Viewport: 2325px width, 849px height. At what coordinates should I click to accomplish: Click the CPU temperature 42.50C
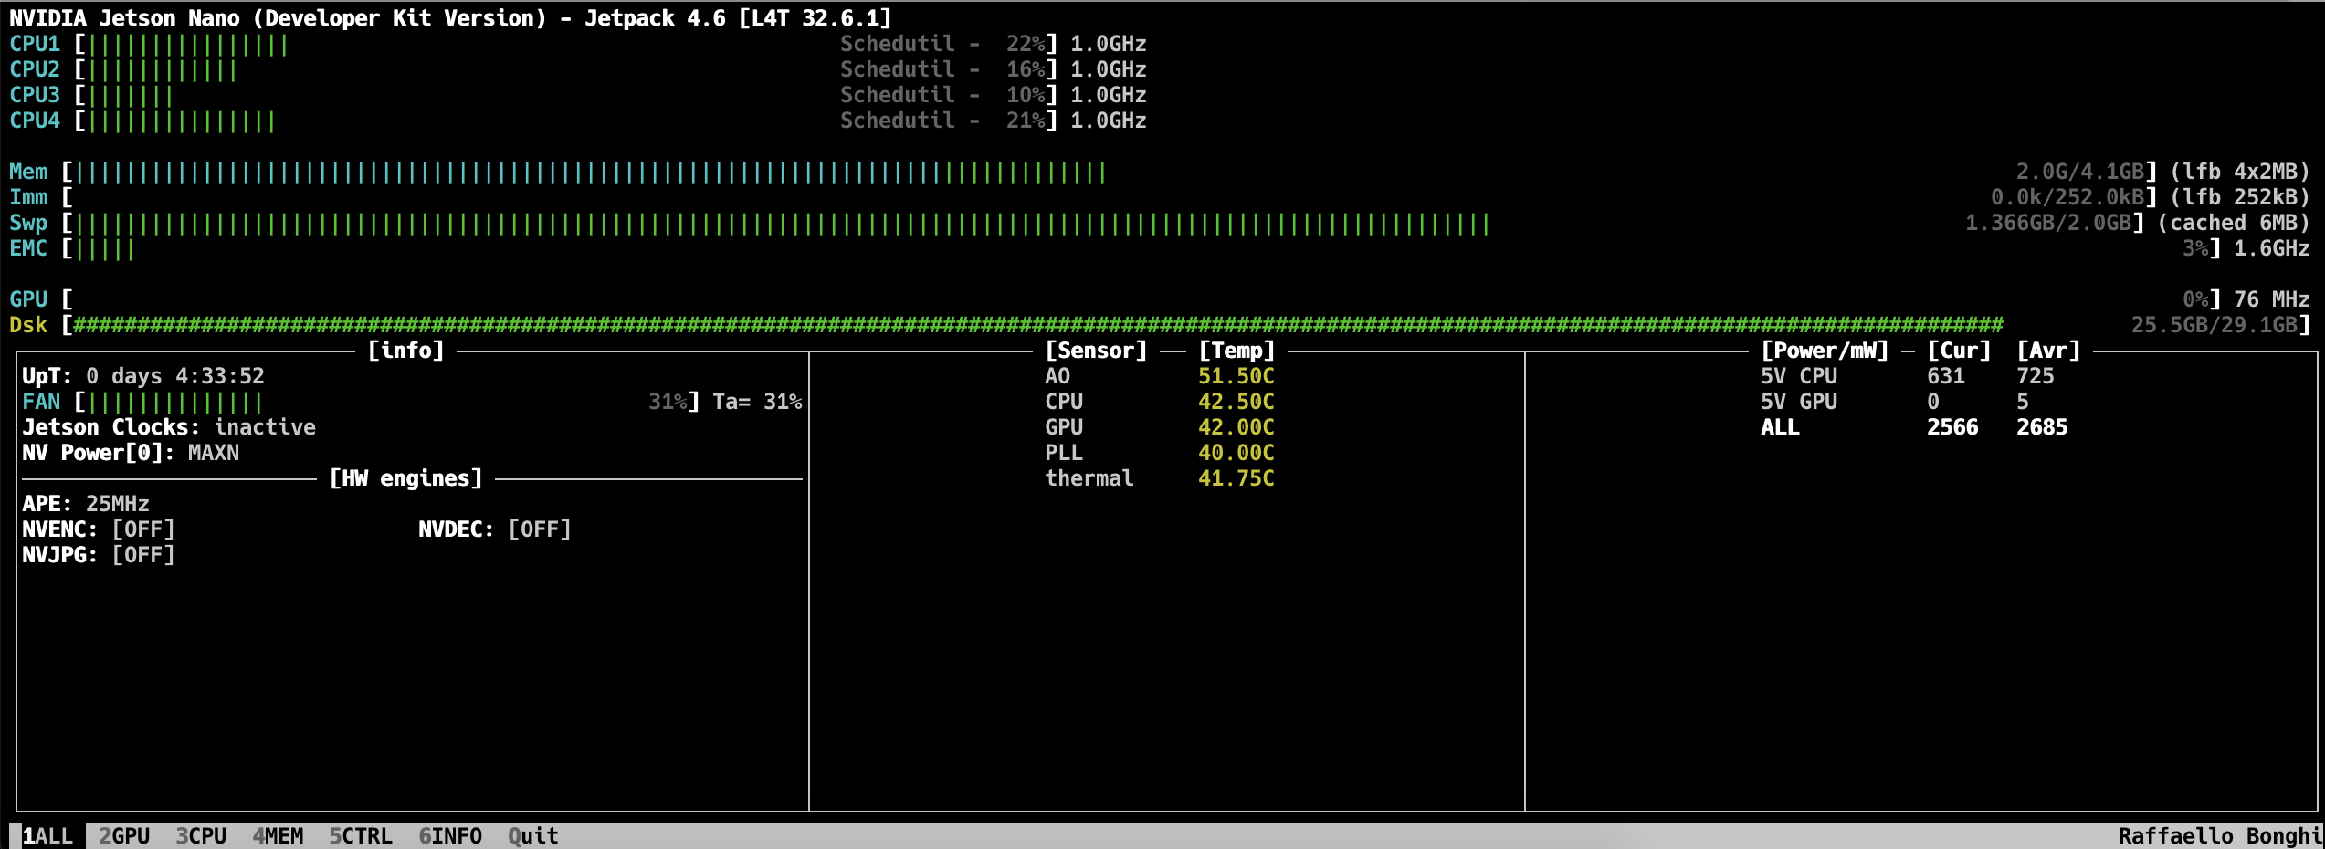1236,402
